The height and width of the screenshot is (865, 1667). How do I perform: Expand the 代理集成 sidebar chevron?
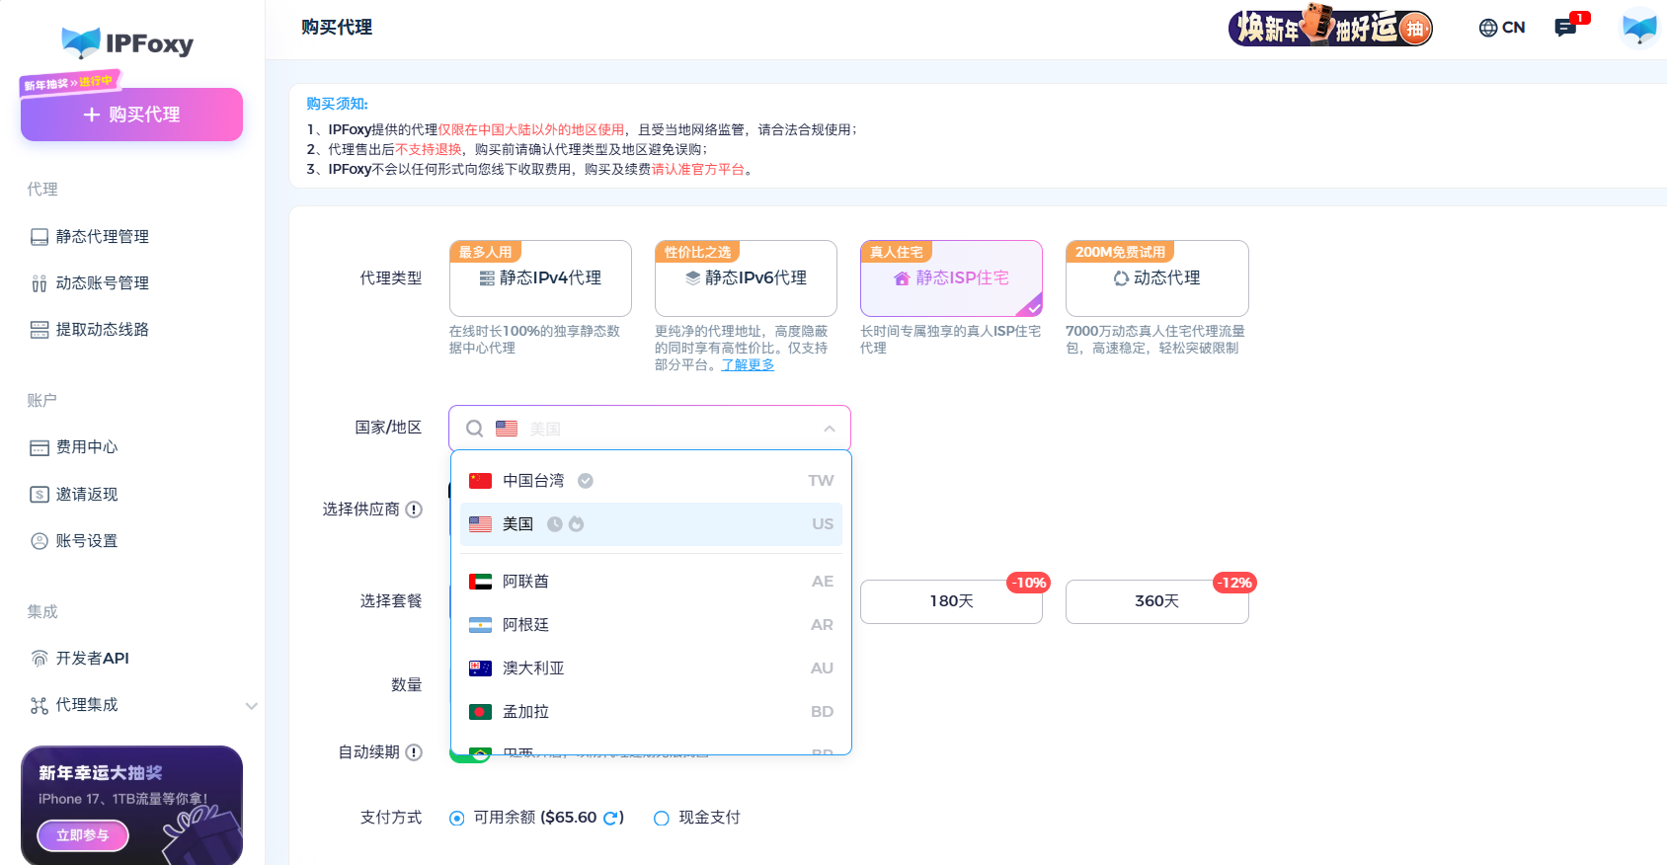coord(251,706)
